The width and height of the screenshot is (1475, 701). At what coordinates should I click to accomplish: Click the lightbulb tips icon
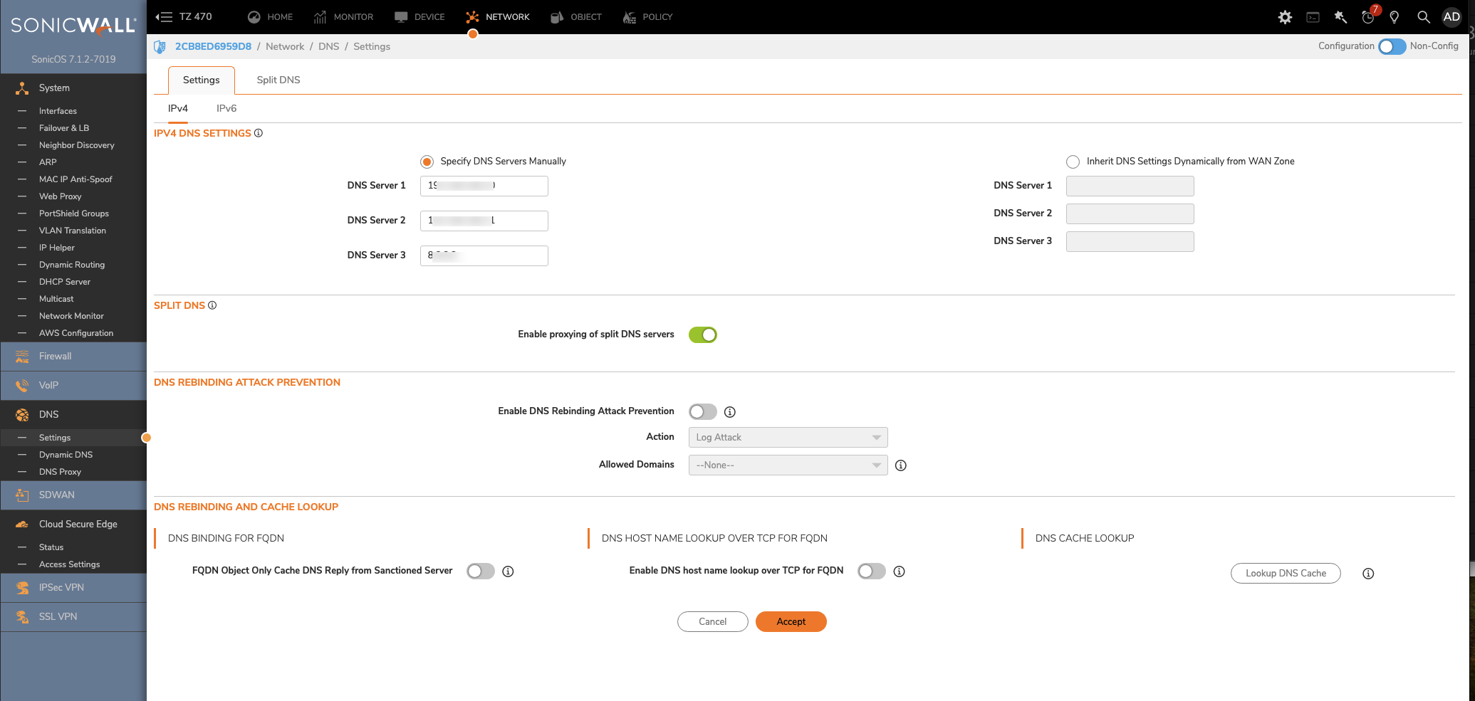(x=1395, y=17)
